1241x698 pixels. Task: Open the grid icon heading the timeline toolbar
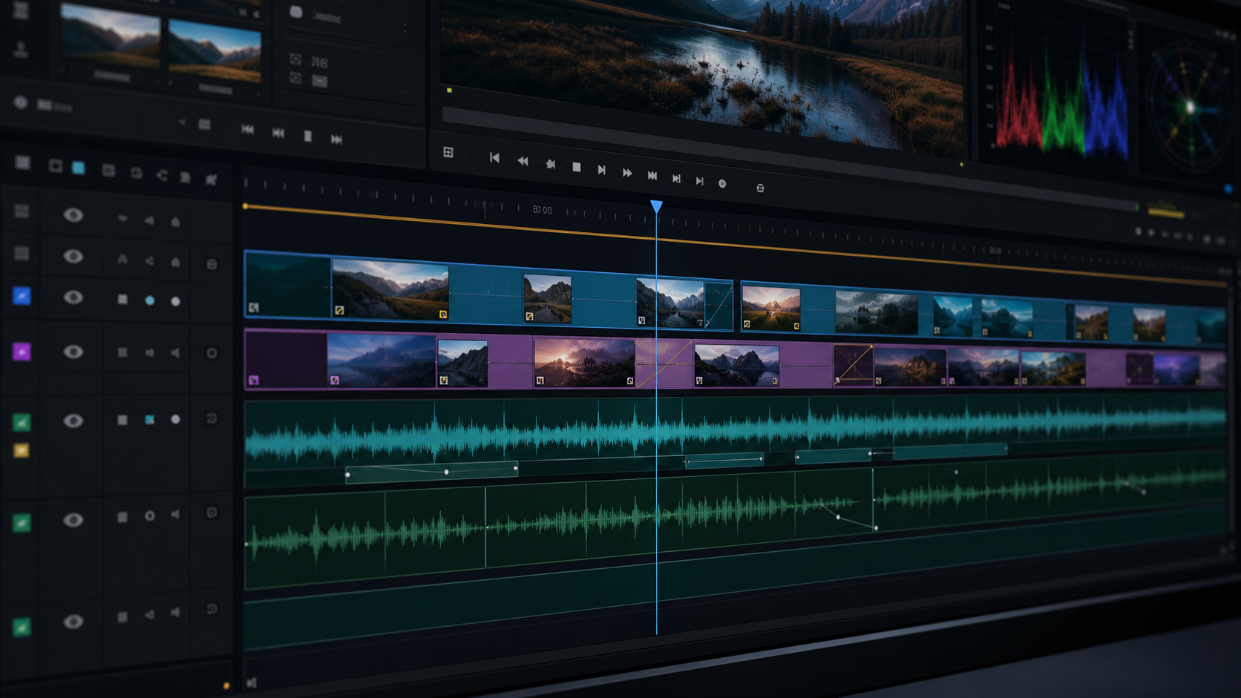23,162
